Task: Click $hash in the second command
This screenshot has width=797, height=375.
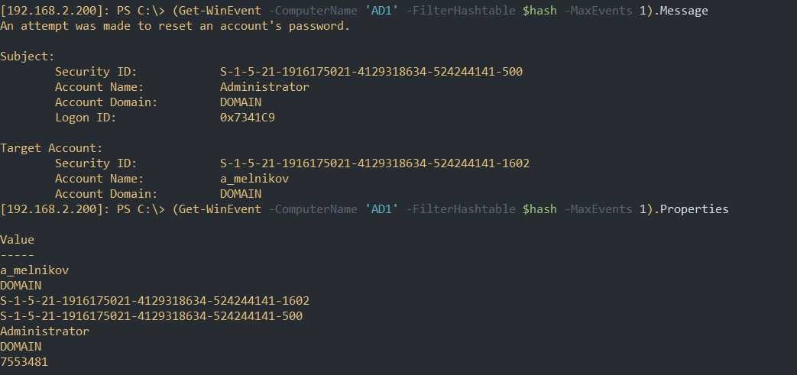Action: [539, 209]
